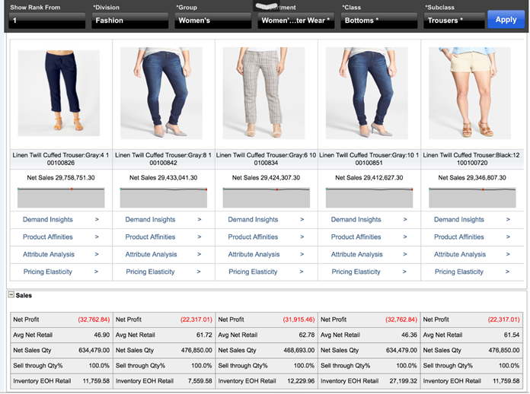Open Demand Insights for item 00100826
This screenshot has height=394, width=530.
pos(48,220)
